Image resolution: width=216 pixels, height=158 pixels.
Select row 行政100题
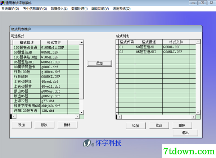click(x=27, y=72)
